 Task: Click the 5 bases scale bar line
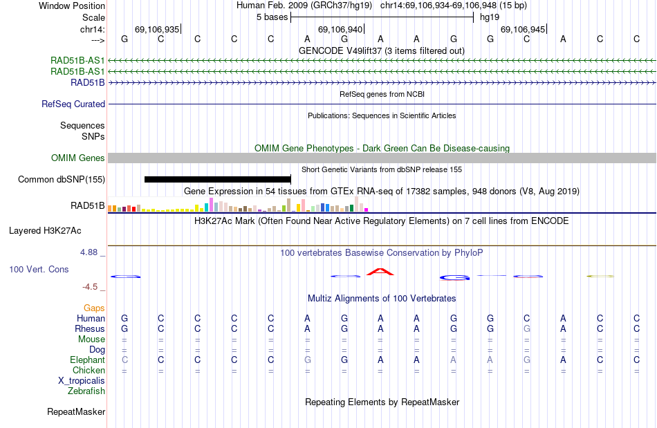382,17
